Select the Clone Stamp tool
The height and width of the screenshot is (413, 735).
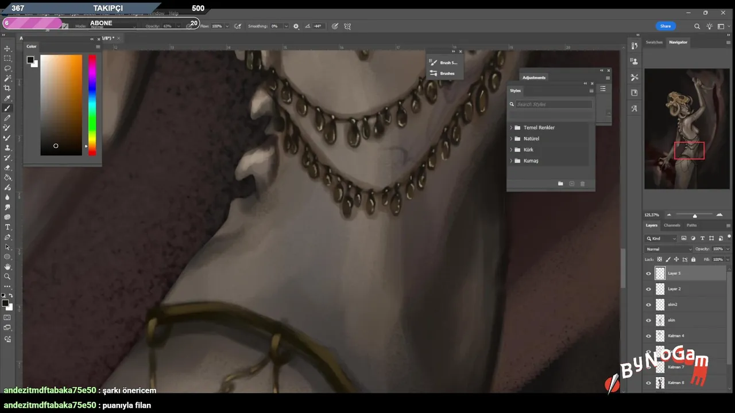7,148
